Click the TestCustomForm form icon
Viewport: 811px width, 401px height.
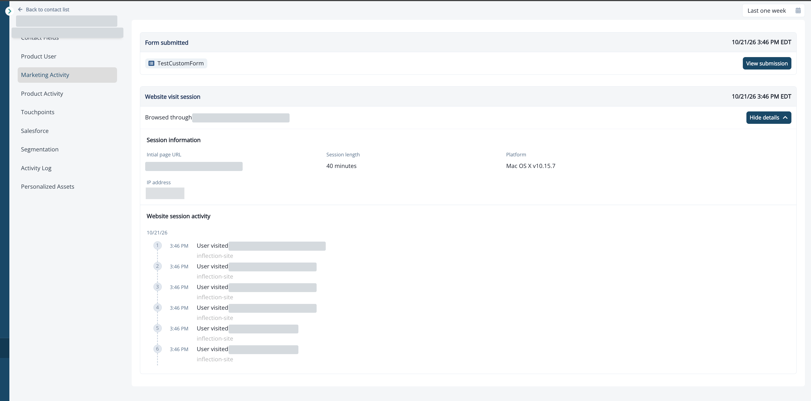point(152,63)
